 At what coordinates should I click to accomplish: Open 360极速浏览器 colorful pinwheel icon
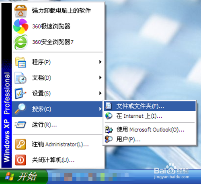[x=21, y=26]
